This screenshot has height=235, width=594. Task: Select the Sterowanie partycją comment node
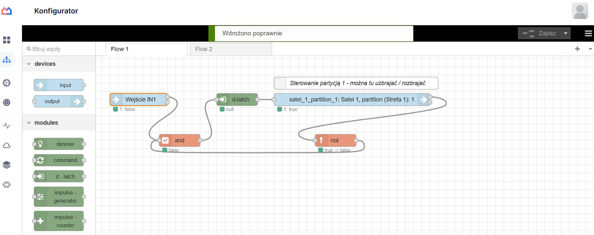356,83
